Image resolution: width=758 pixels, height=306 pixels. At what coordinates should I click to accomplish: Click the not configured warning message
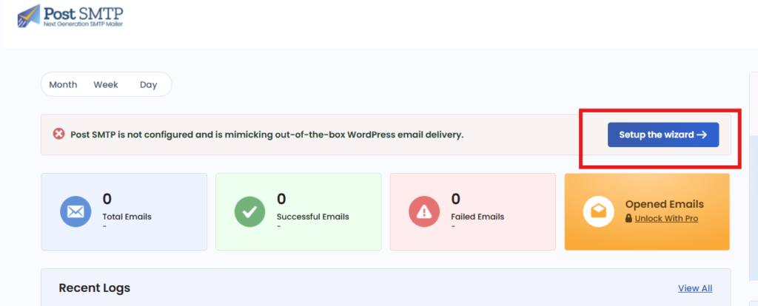pyautogui.click(x=266, y=135)
